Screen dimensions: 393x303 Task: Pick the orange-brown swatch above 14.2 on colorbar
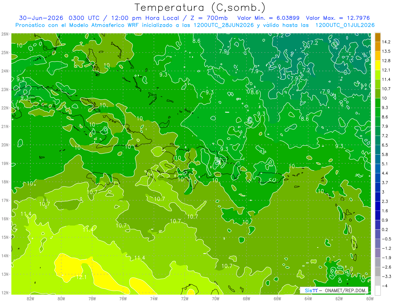pyautogui.click(x=378, y=37)
